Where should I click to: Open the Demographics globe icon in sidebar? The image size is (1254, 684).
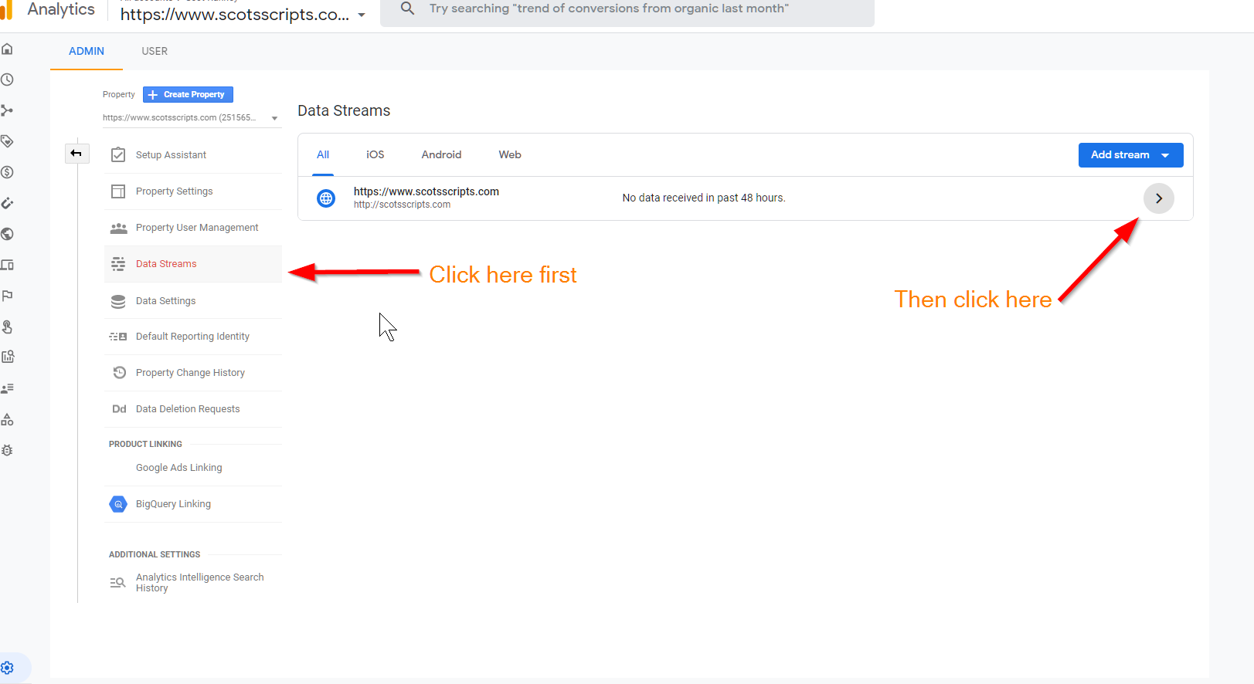pos(8,234)
